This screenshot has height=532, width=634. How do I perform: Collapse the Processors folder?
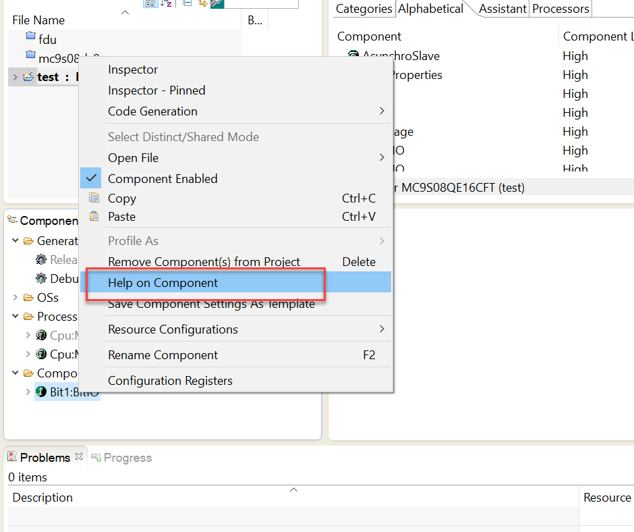pyautogui.click(x=15, y=316)
